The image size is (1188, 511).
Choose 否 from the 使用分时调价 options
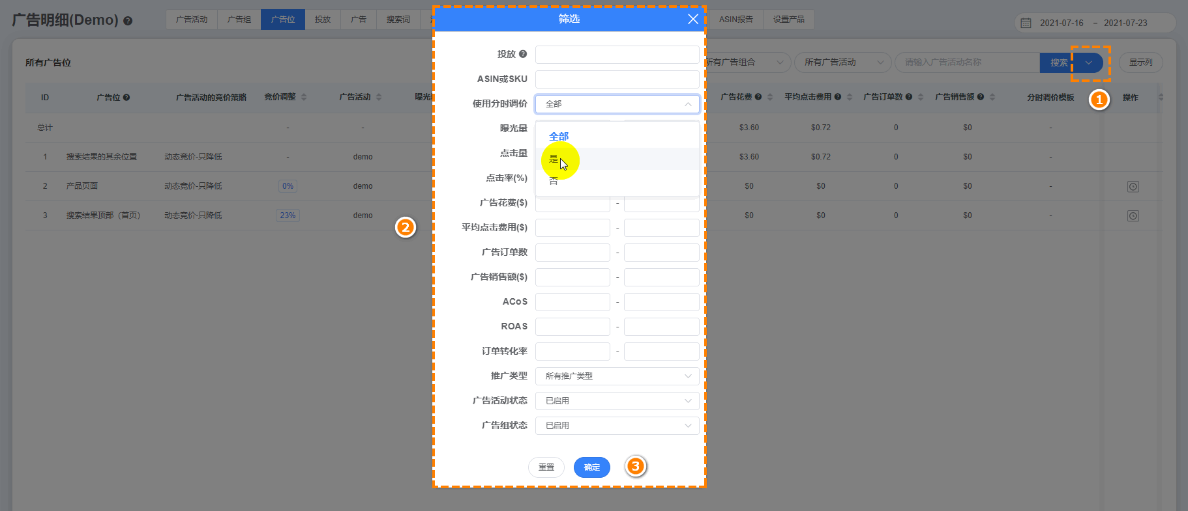click(x=554, y=182)
